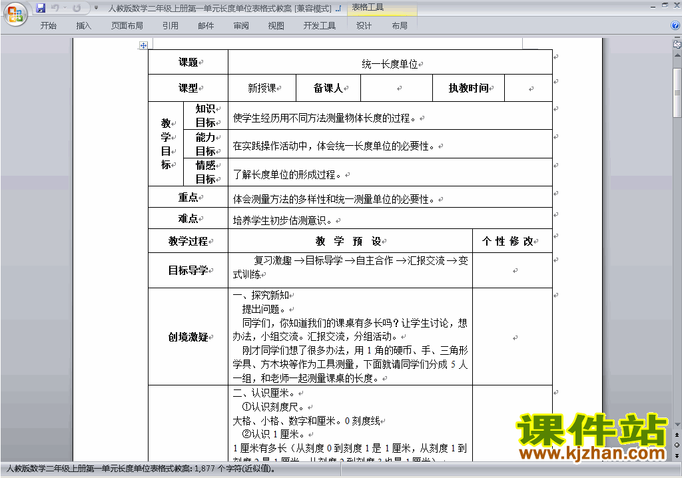Open Select Browse Object round button
682x478 pixels.
(x=677, y=445)
